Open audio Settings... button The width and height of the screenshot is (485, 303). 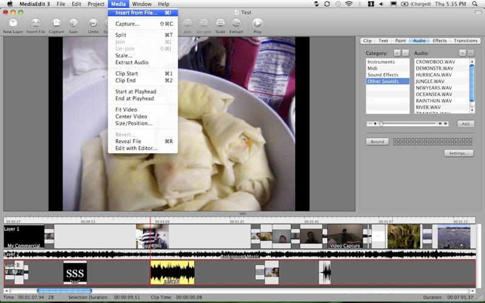[459, 153]
